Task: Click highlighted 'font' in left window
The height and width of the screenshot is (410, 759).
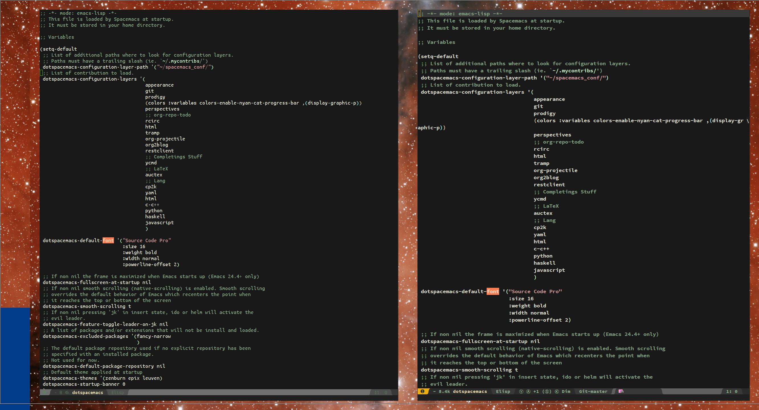Action: (x=108, y=240)
